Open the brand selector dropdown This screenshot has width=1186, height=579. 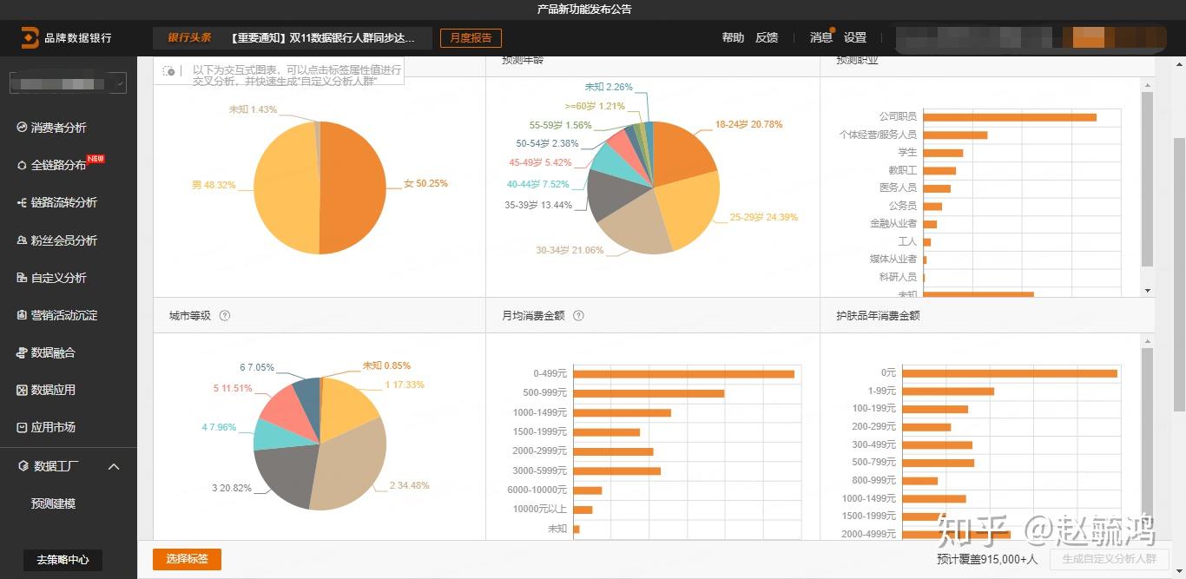pyautogui.click(x=68, y=82)
